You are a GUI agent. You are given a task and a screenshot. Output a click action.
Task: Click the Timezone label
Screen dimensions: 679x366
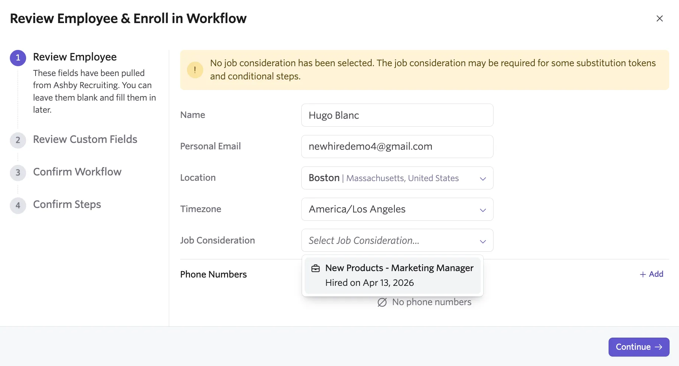coord(201,209)
